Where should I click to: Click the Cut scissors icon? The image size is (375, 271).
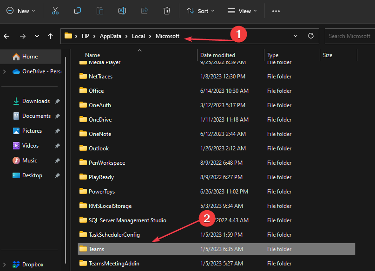point(55,11)
